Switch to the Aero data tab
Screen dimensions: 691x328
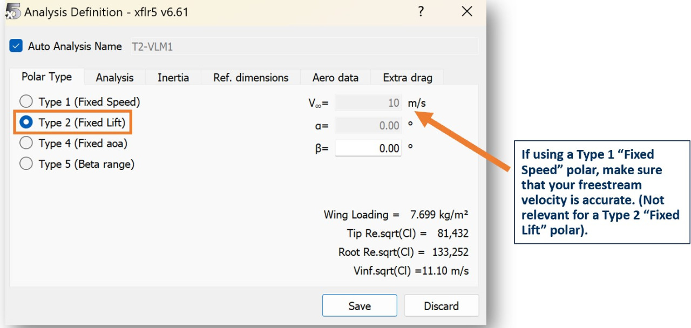coord(335,78)
